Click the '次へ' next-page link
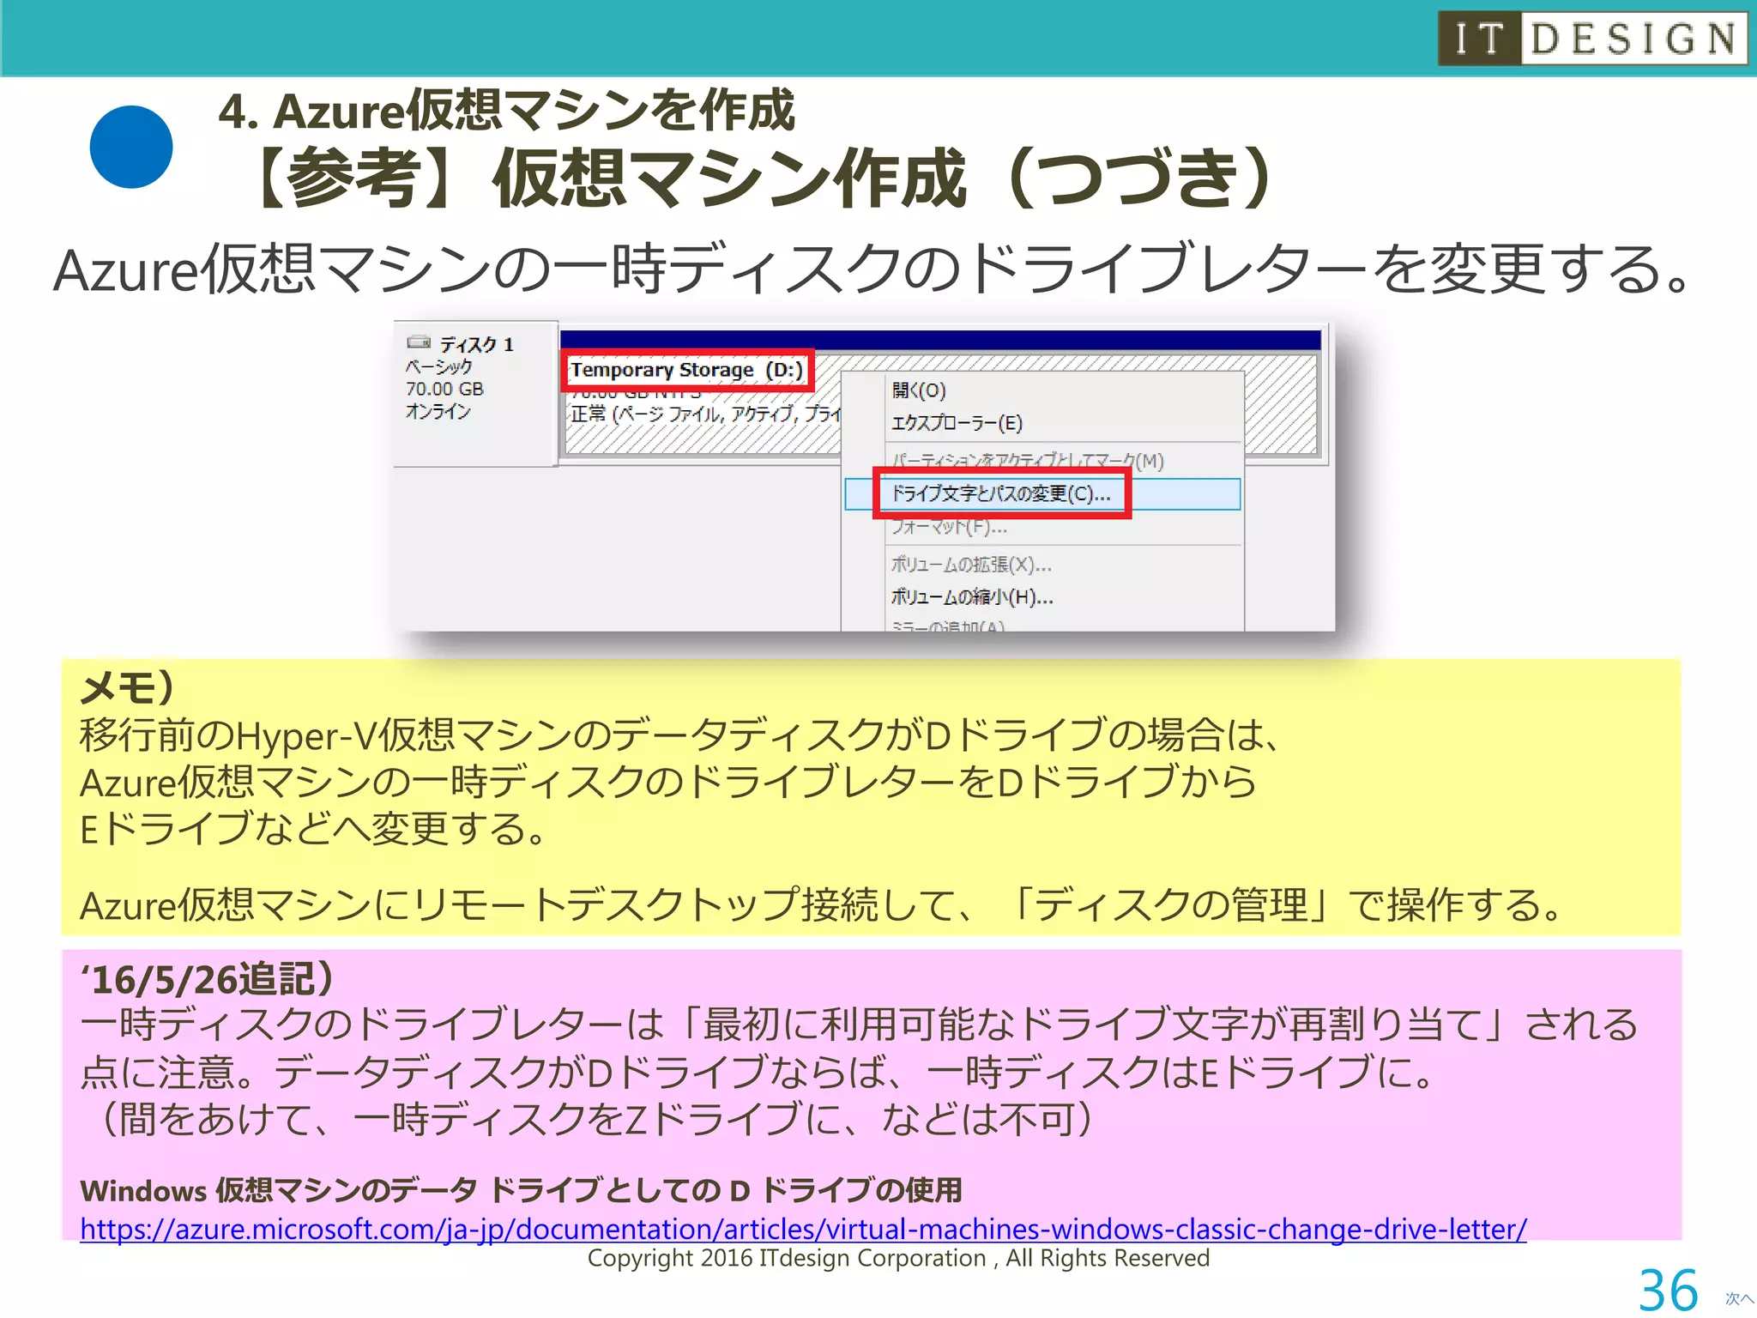Image resolution: width=1757 pixels, height=1318 pixels. 1738,1299
